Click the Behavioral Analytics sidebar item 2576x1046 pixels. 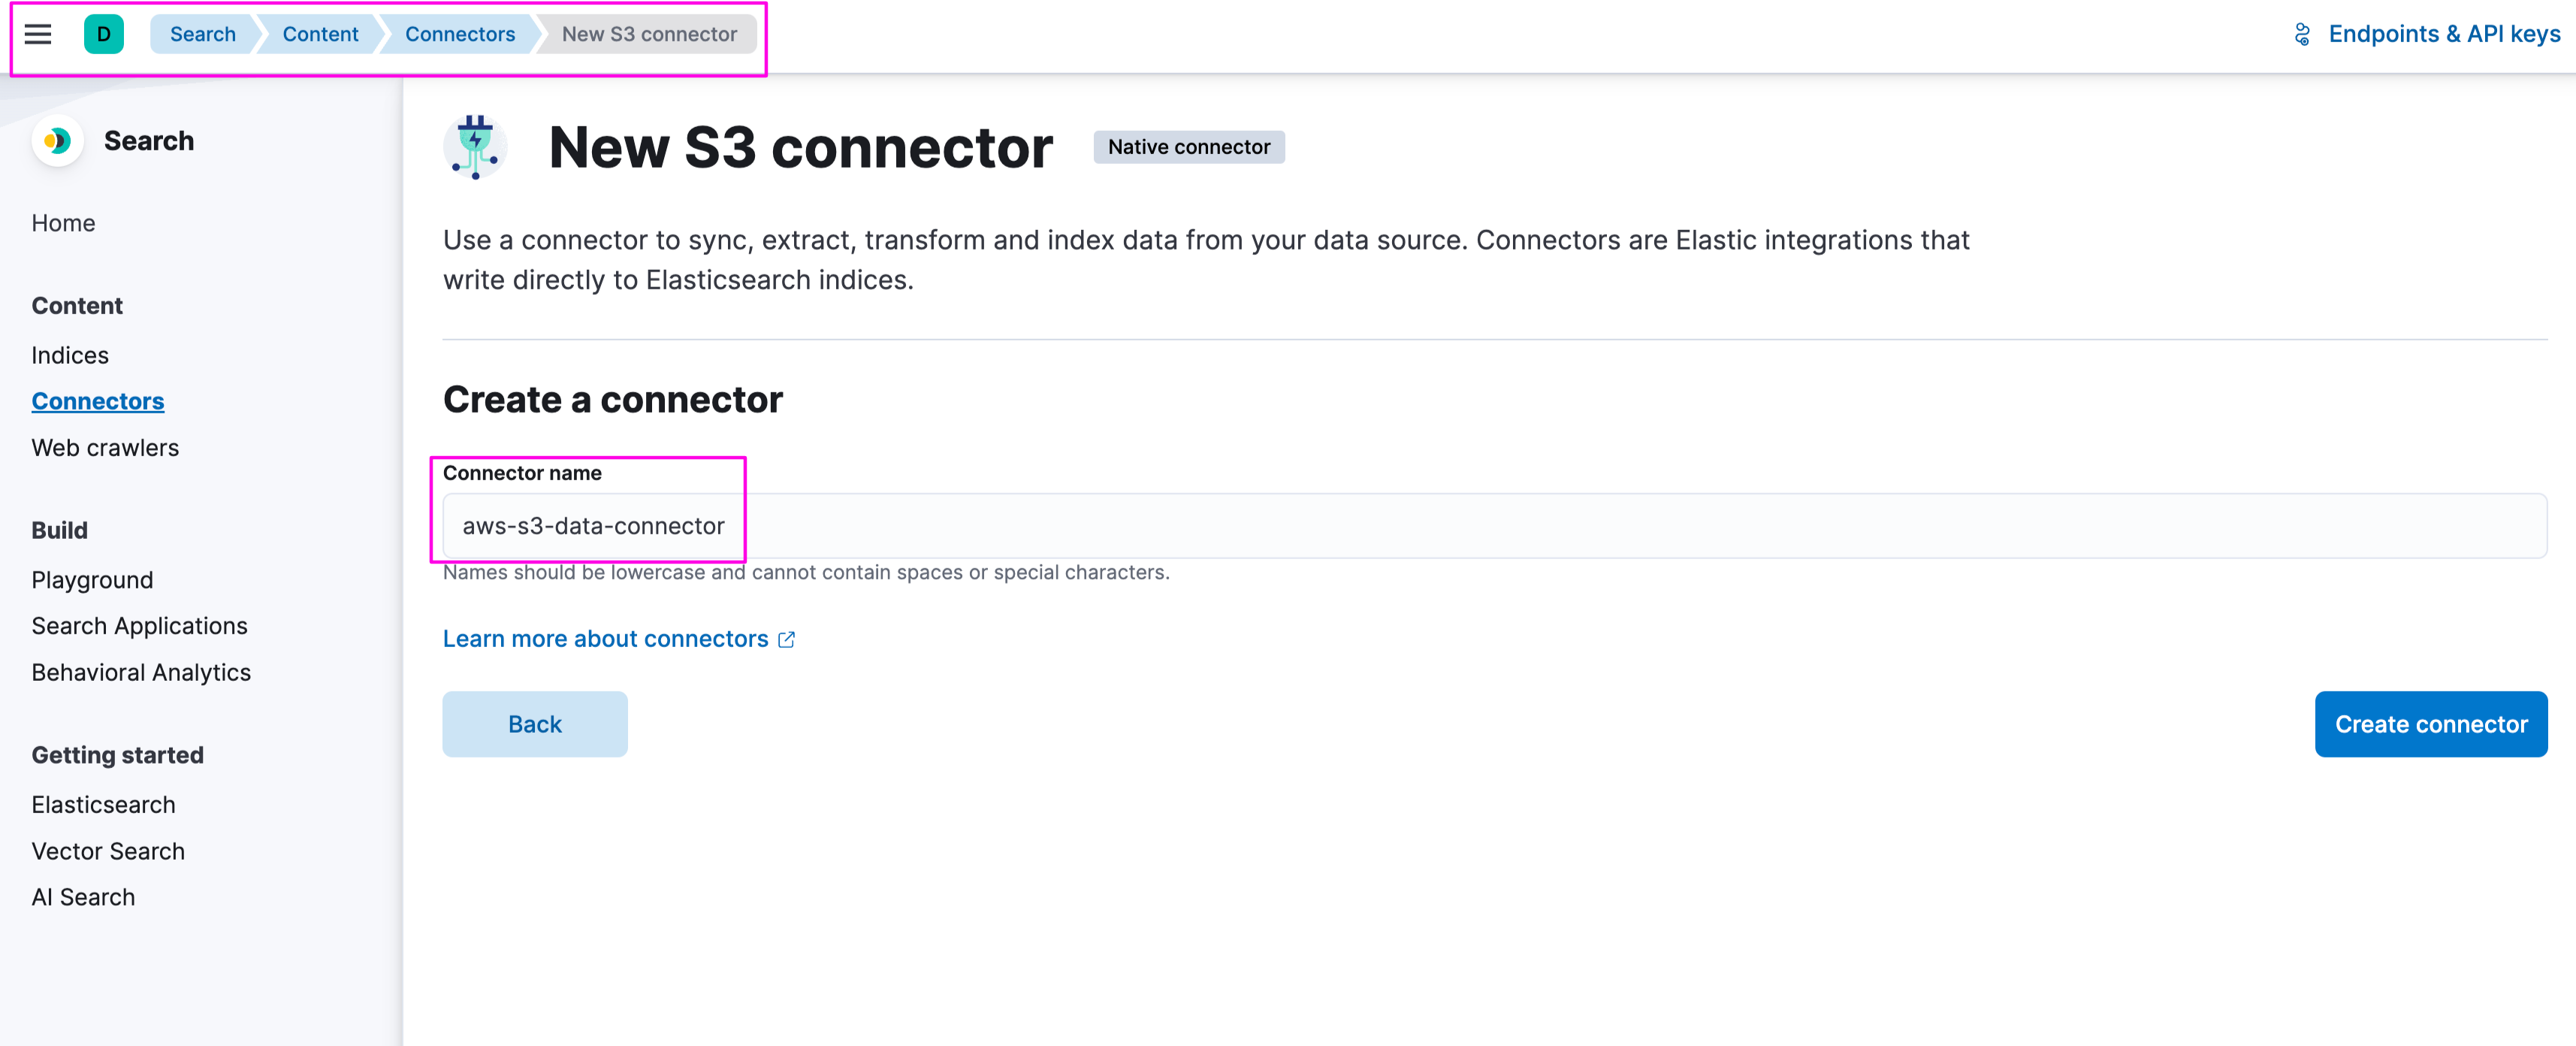tap(143, 670)
